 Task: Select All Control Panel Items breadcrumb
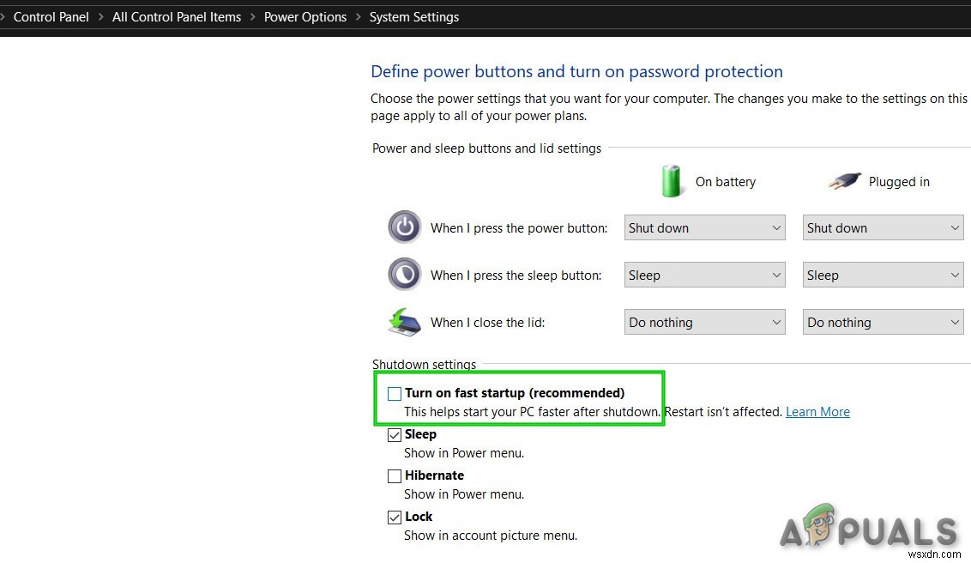coord(176,16)
